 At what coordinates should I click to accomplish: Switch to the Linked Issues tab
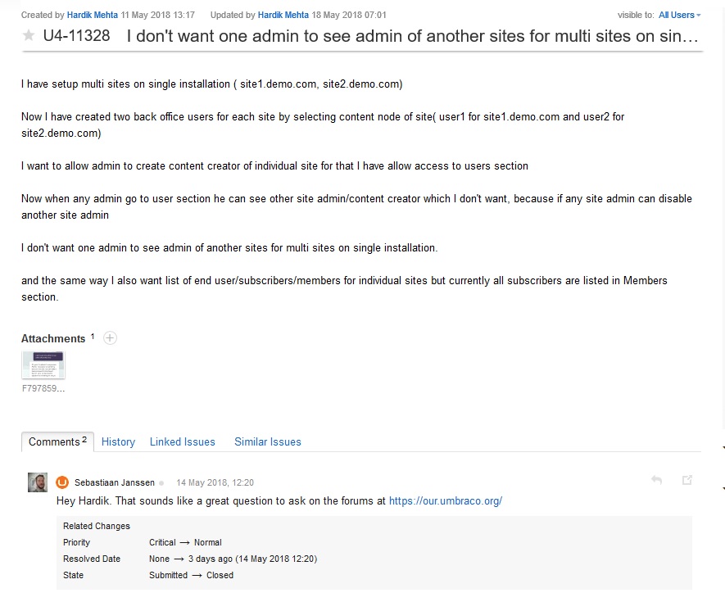(182, 441)
